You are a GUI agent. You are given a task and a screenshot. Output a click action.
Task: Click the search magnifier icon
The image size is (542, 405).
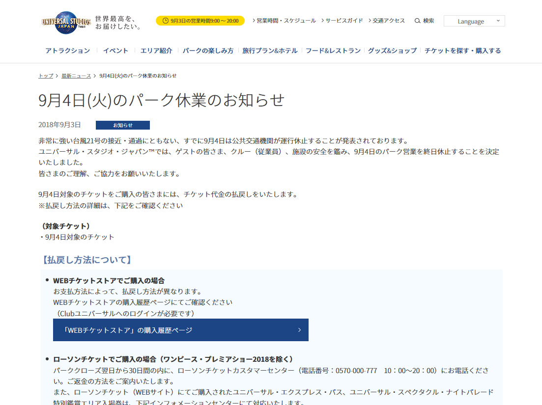click(x=418, y=21)
